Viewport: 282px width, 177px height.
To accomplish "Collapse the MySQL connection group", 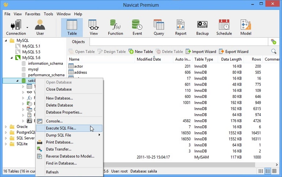I will tap(6, 40).
